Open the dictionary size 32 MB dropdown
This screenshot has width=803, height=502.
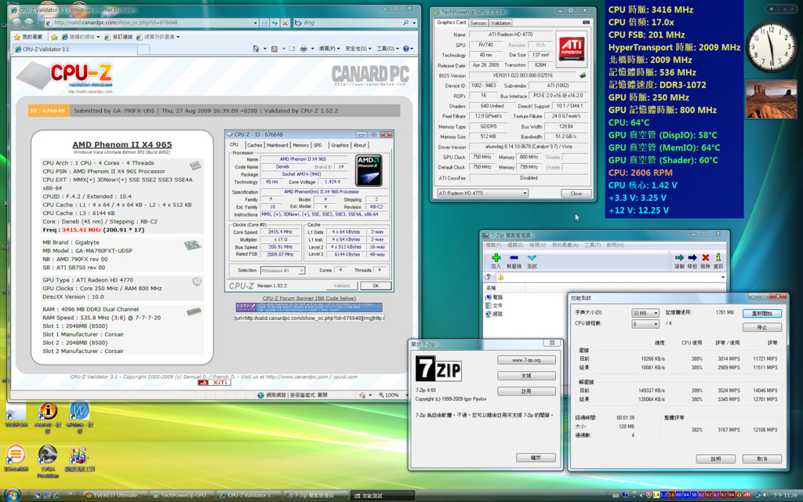[x=645, y=312]
